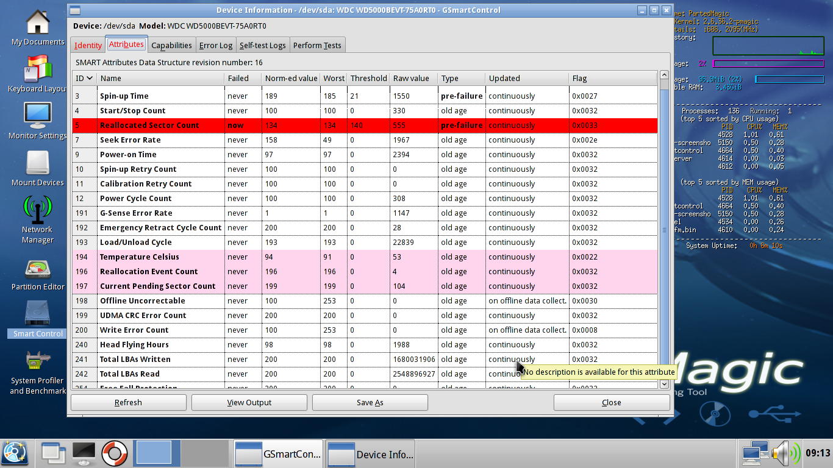Open the Perform Tests tab
Viewport: 833px width, 468px height.
click(317, 45)
